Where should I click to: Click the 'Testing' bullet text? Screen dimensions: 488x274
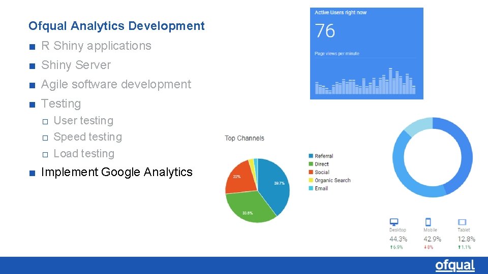pos(61,104)
